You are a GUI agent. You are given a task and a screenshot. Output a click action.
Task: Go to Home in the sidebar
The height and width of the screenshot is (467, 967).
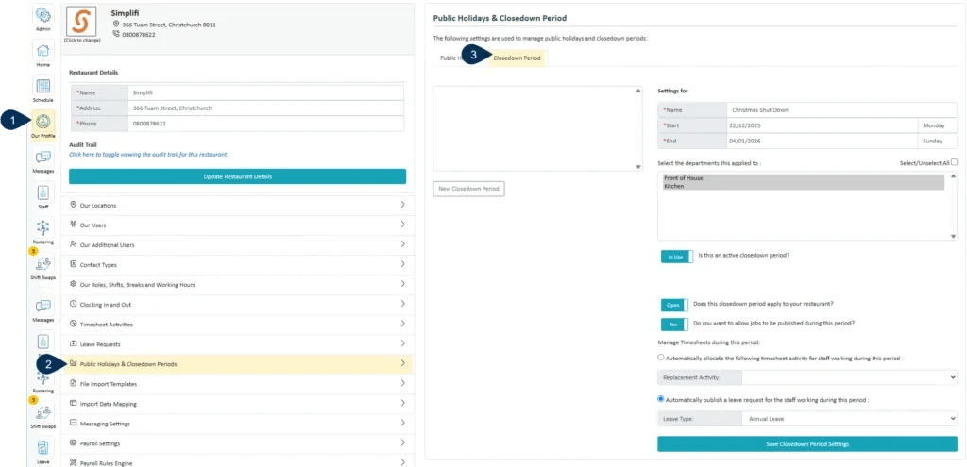coord(43,51)
